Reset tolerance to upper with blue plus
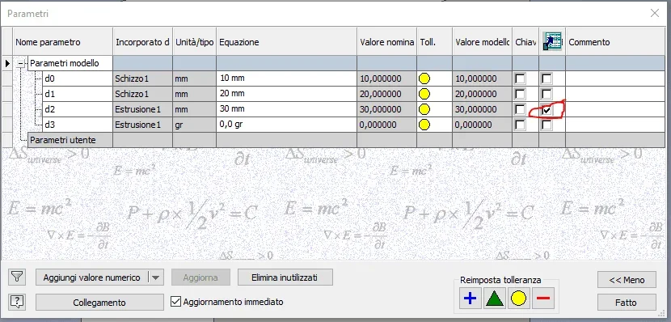This screenshot has height=322, width=671. tap(470, 299)
